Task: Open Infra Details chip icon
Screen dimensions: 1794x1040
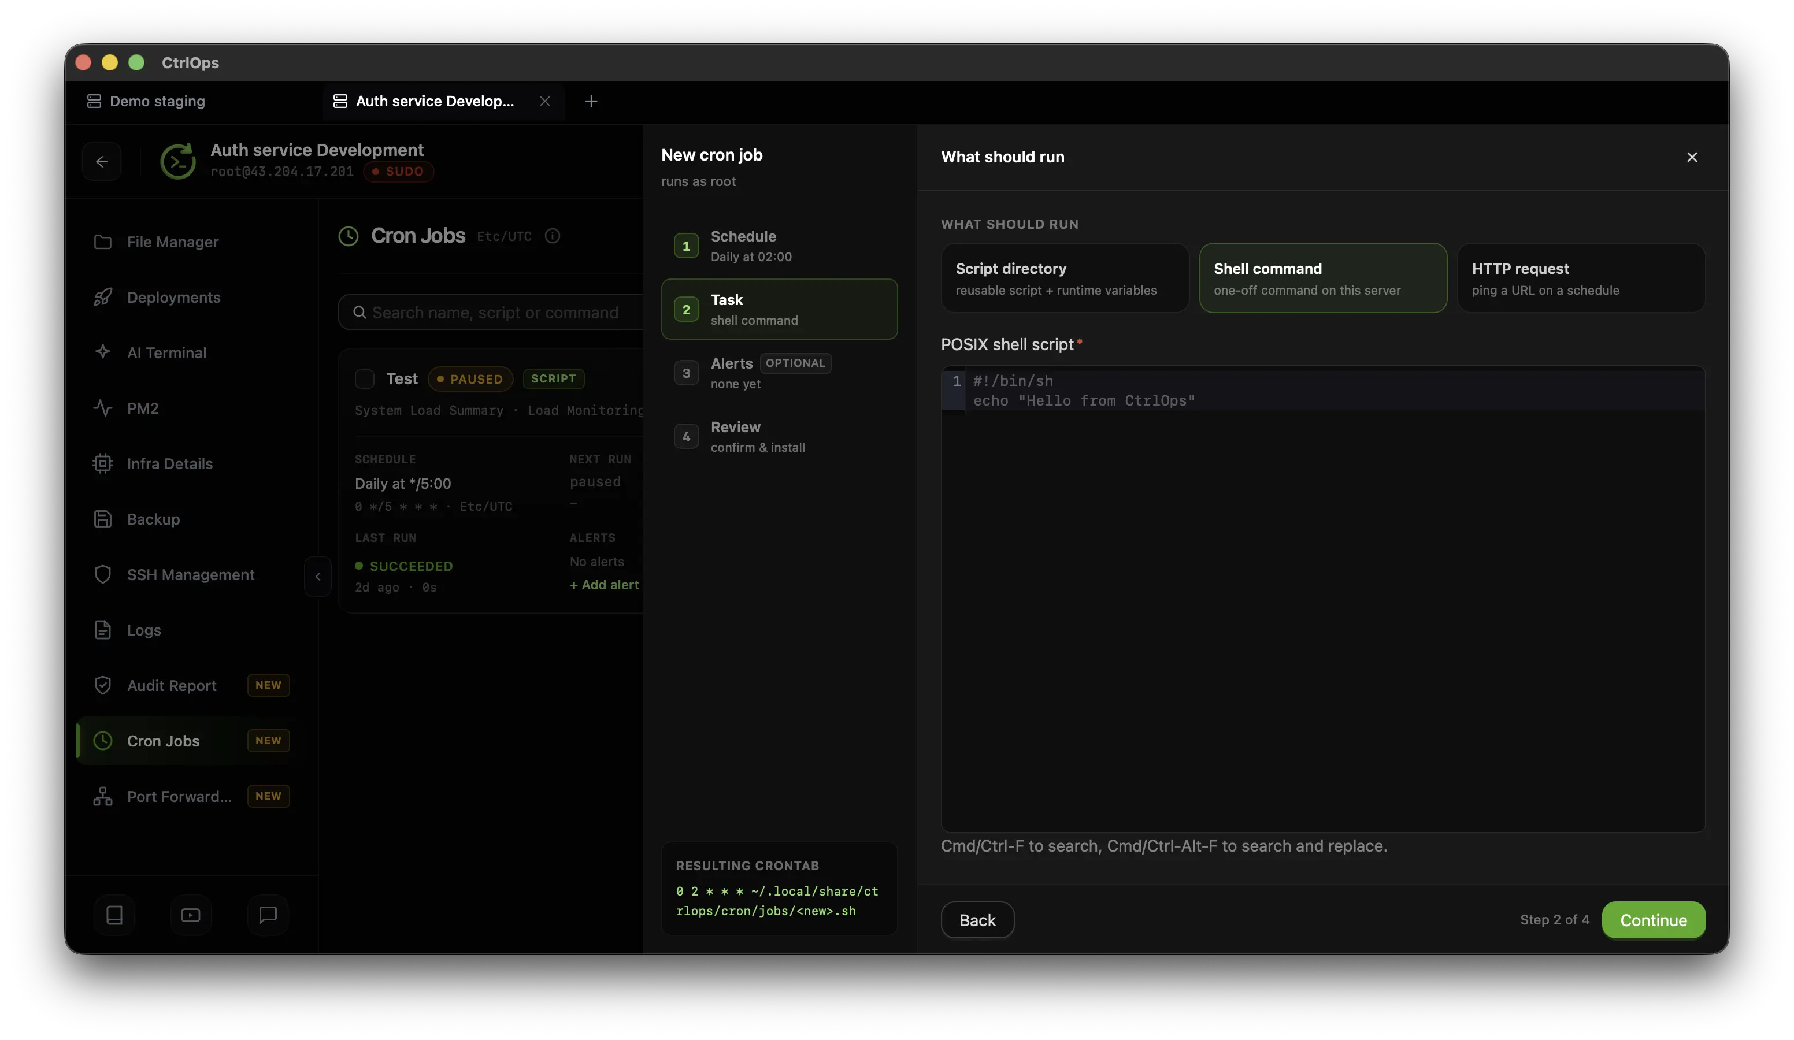Action: pos(102,463)
